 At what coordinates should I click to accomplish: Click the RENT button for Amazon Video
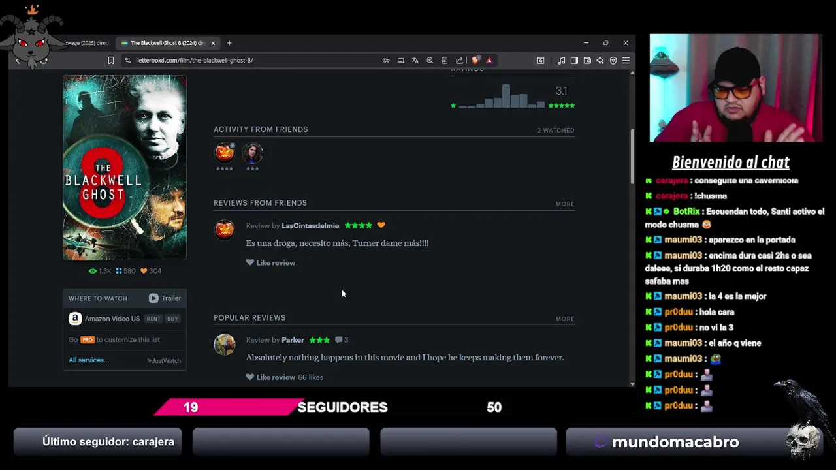pyautogui.click(x=153, y=319)
